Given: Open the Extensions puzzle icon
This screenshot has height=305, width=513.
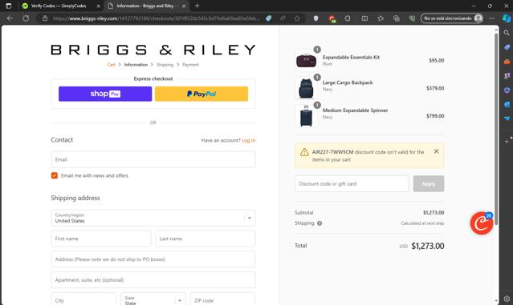Looking at the screenshot, I should [x=348, y=18].
